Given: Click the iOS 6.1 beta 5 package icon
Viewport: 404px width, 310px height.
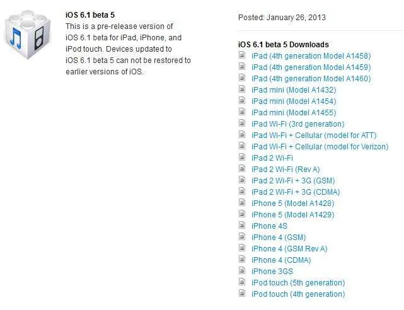Looking at the screenshot, I should click(28, 34).
